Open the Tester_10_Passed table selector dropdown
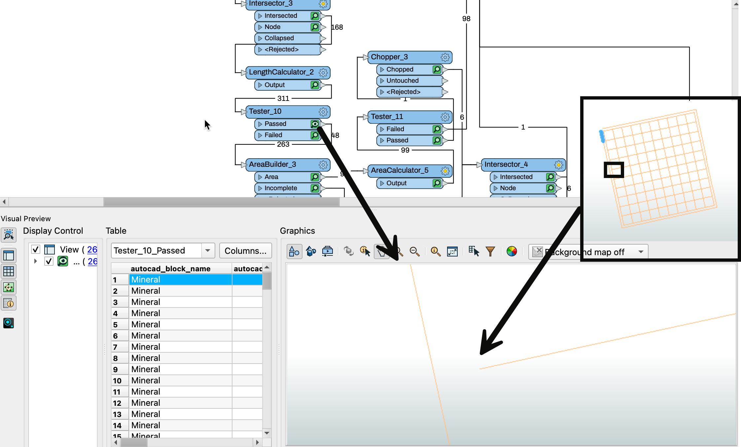The width and height of the screenshot is (741, 447). pyautogui.click(x=208, y=251)
